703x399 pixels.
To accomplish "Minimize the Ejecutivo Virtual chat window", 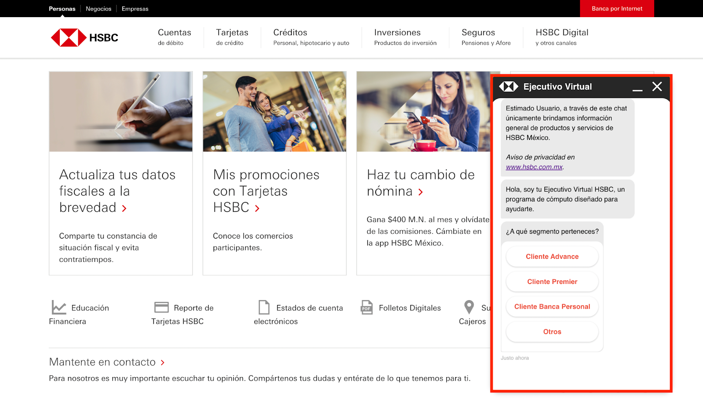I will pyautogui.click(x=638, y=87).
